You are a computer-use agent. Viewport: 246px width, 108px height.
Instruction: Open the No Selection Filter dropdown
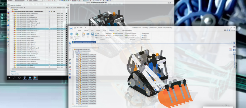21,1
